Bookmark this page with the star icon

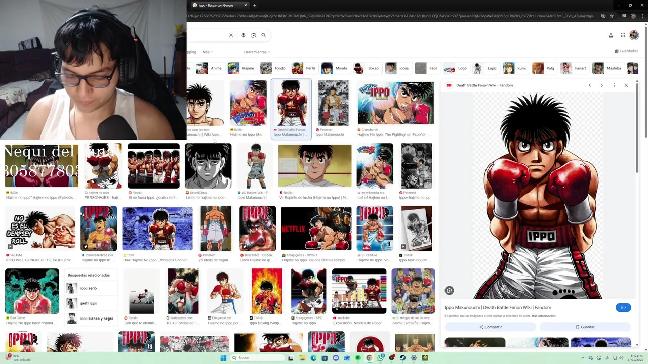[x=612, y=16]
